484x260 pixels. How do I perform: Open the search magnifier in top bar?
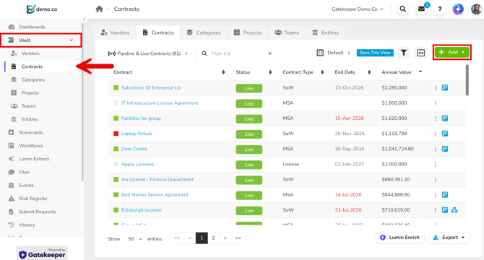(x=403, y=9)
